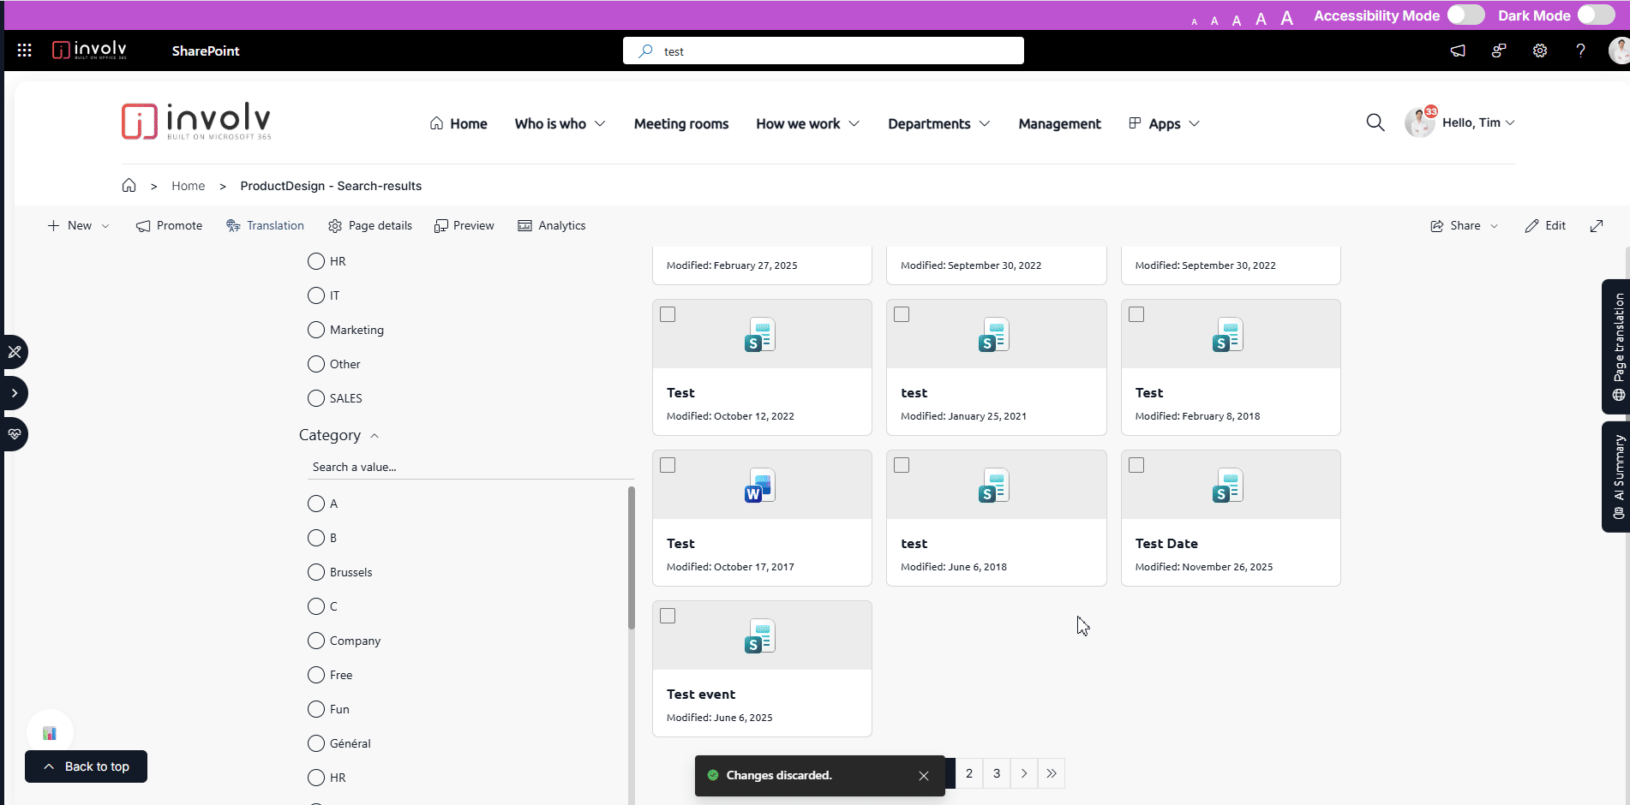This screenshot has width=1630, height=805.
Task: Open the AI Summary side tab
Action: click(x=1616, y=477)
